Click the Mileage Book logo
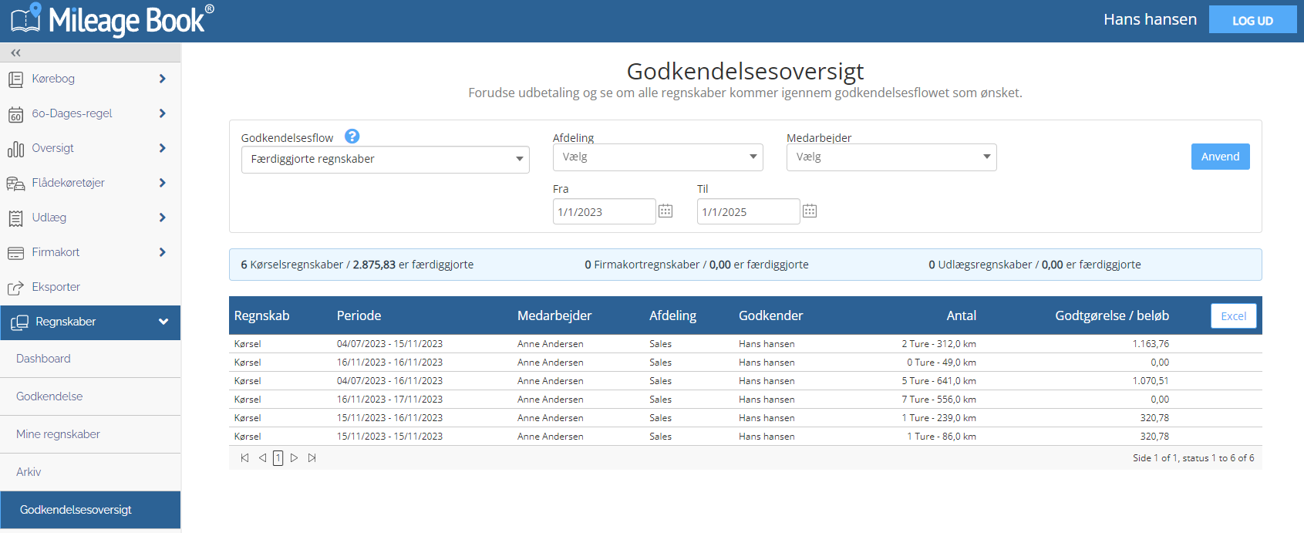Image resolution: width=1304 pixels, height=533 pixels. (x=112, y=20)
